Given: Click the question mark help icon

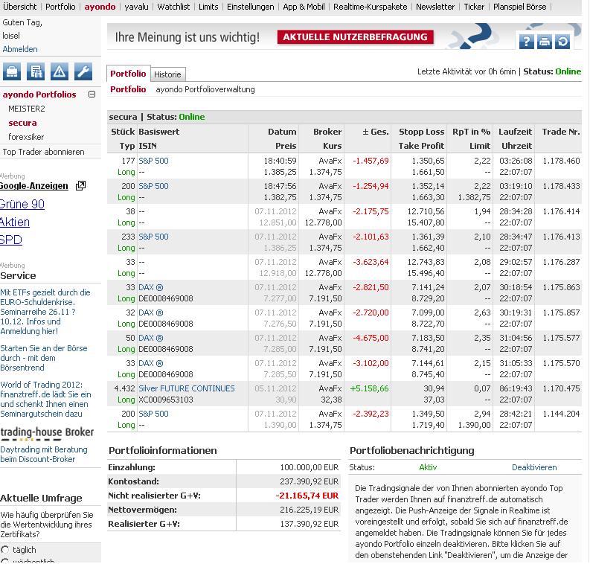Looking at the screenshot, I should point(526,42).
